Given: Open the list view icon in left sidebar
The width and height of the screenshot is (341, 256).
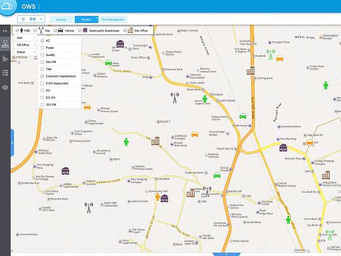Looking at the screenshot, I should (x=5, y=73).
